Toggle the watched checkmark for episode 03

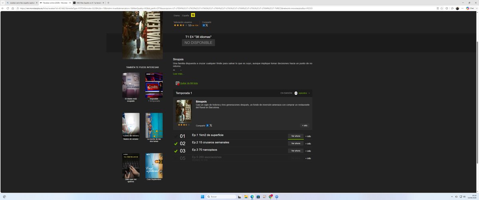(x=176, y=151)
